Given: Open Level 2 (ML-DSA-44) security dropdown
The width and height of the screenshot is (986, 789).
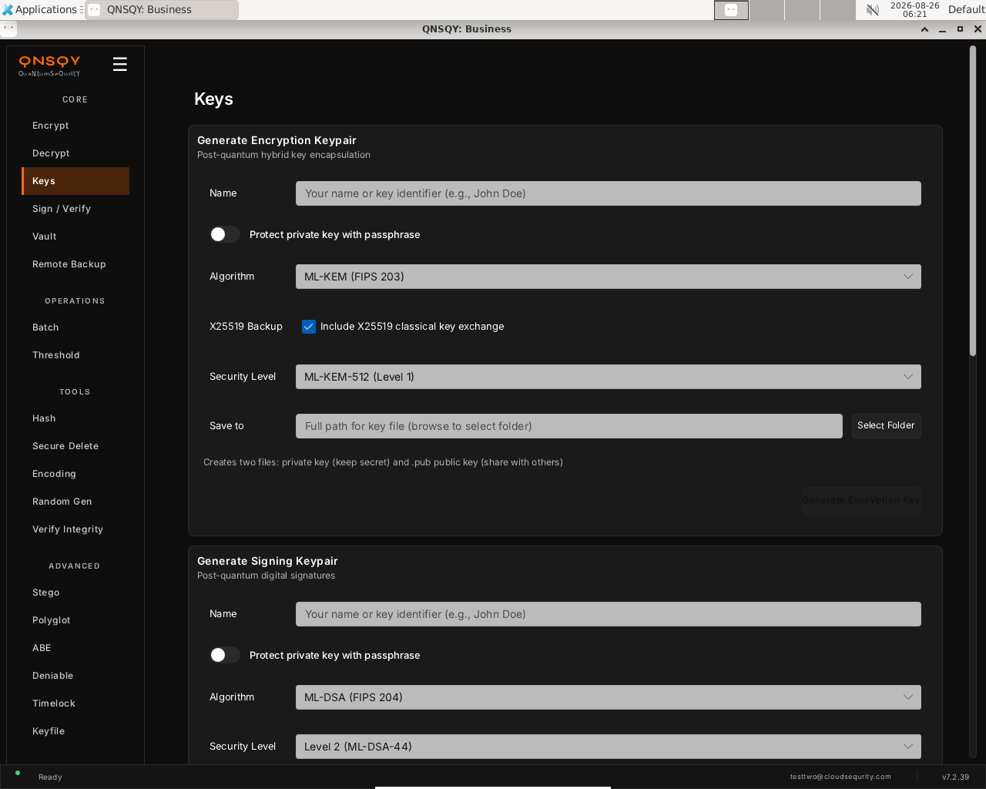Looking at the screenshot, I should [608, 747].
